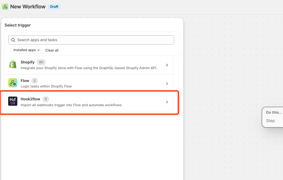Click the Hook2flow app icon
Image resolution: width=283 pixels, height=180 pixels.
tap(13, 102)
